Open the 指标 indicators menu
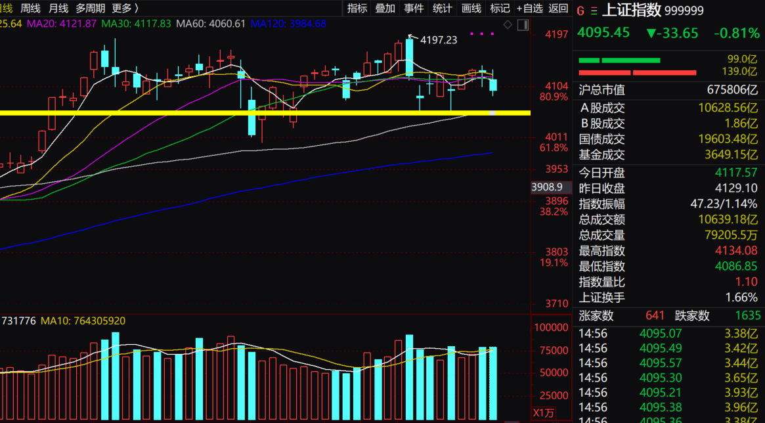 point(357,9)
